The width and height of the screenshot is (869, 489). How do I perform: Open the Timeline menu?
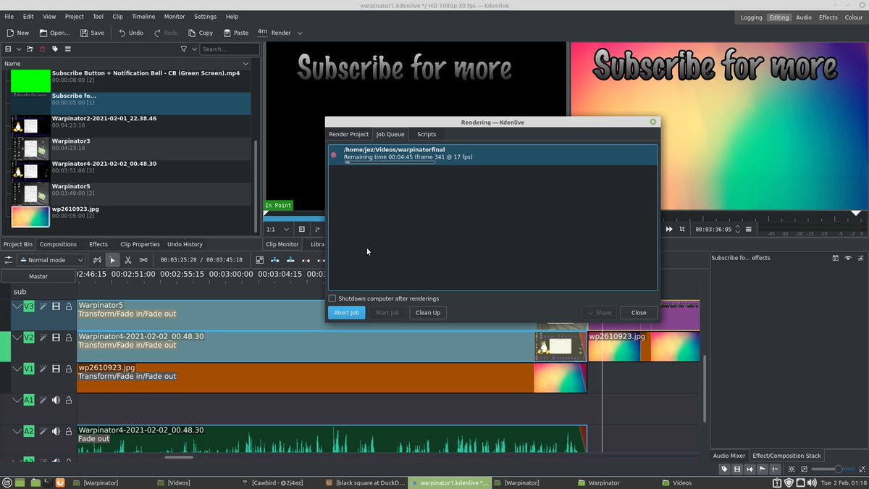[x=143, y=16]
